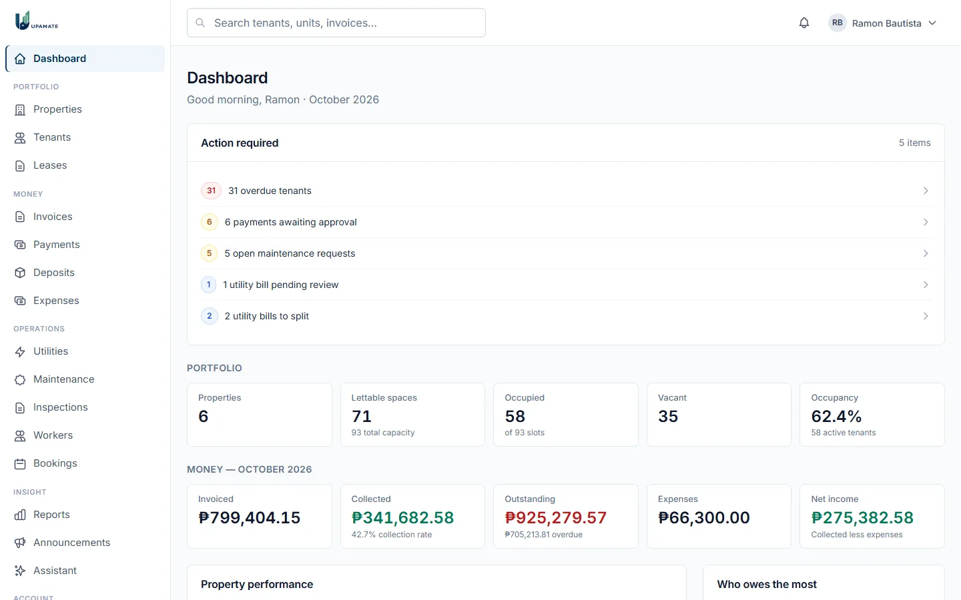Open 5 open maintenance requests

click(x=566, y=253)
